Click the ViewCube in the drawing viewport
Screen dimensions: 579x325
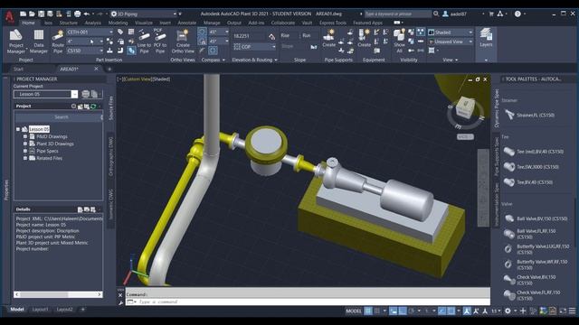click(x=465, y=108)
